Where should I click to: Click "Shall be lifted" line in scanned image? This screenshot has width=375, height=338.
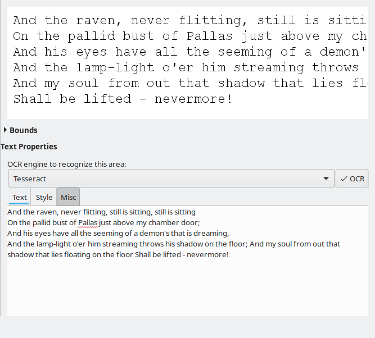tap(123, 99)
